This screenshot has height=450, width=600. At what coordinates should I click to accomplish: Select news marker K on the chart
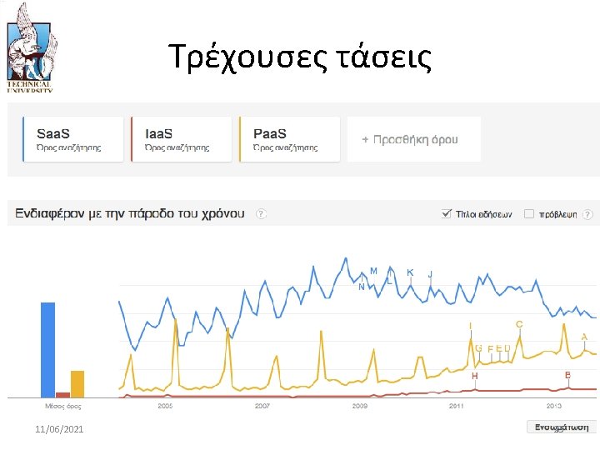410,272
